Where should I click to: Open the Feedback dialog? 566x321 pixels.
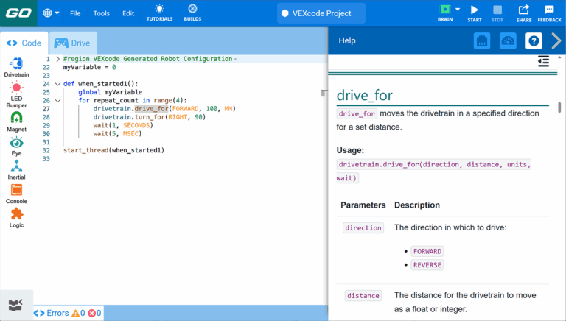tap(549, 13)
